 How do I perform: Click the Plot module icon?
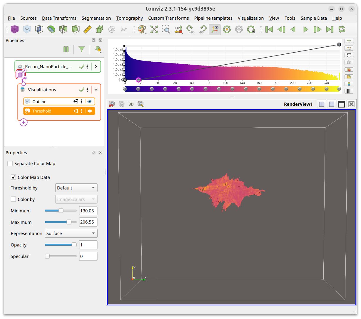coord(124,29)
